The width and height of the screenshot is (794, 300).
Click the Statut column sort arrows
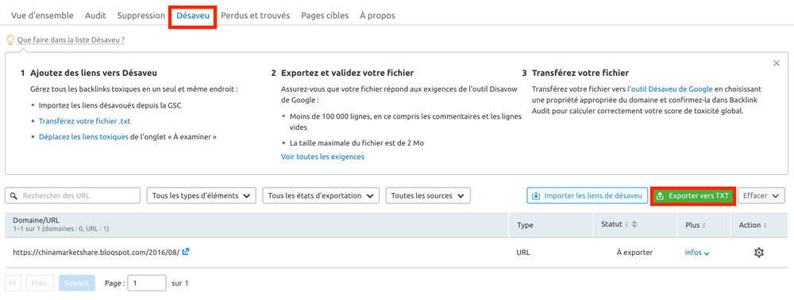point(634,224)
